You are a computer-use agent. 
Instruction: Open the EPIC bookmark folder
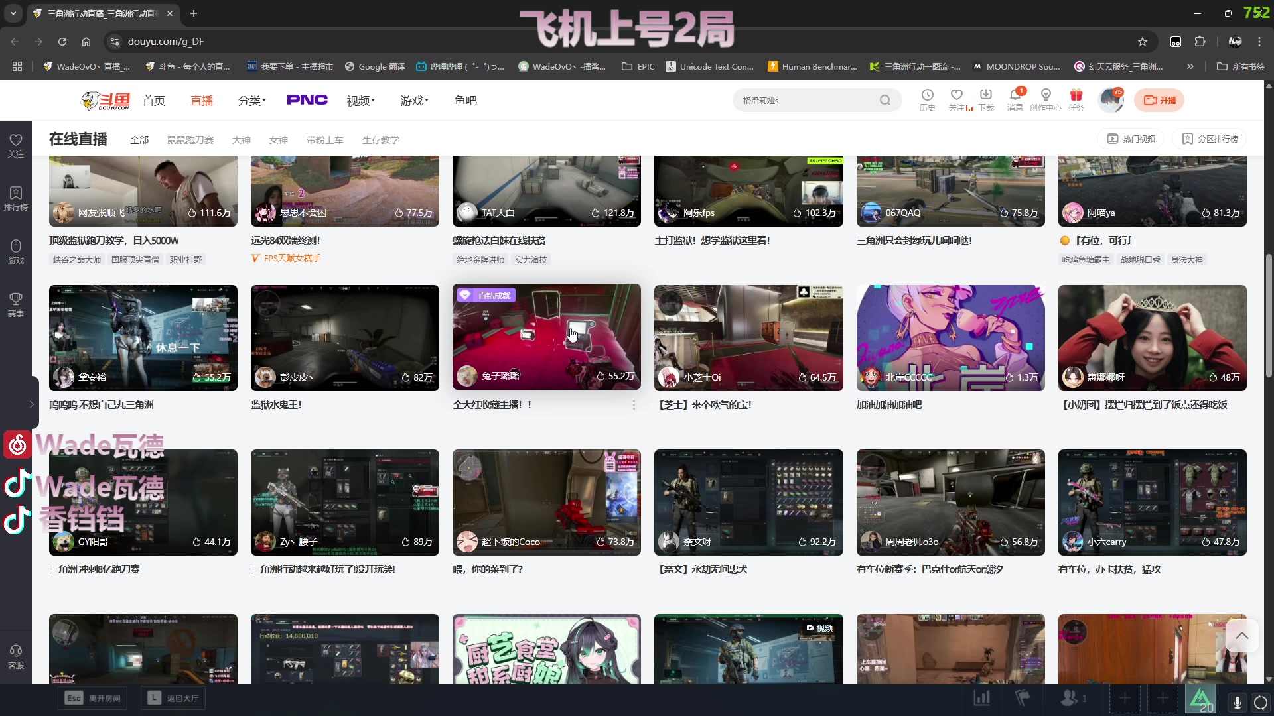(x=638, y=66)
